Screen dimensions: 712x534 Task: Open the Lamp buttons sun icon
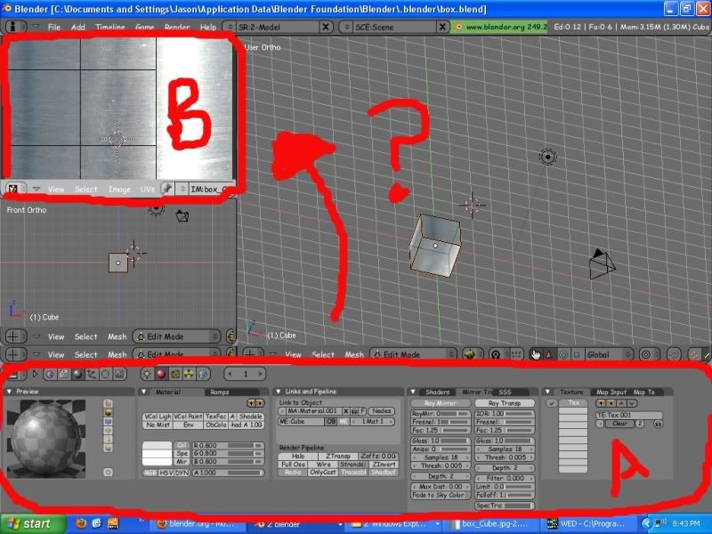pos(147,374)
